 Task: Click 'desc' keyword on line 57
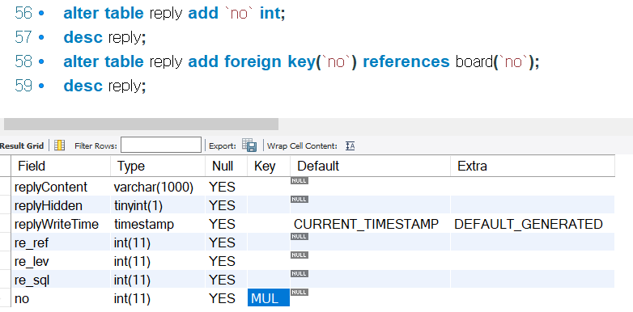coord(83,37)
